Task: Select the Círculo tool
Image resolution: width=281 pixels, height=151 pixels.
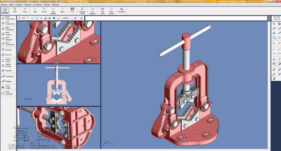Action: (x=44, y=10)
